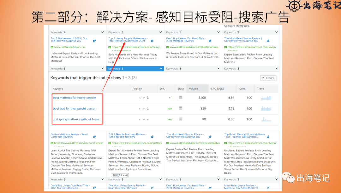This screenshot has width=341, height=193.
Task: Open ad title 'Tuft & Needle Mattress Review'
Action: point(128,135)
